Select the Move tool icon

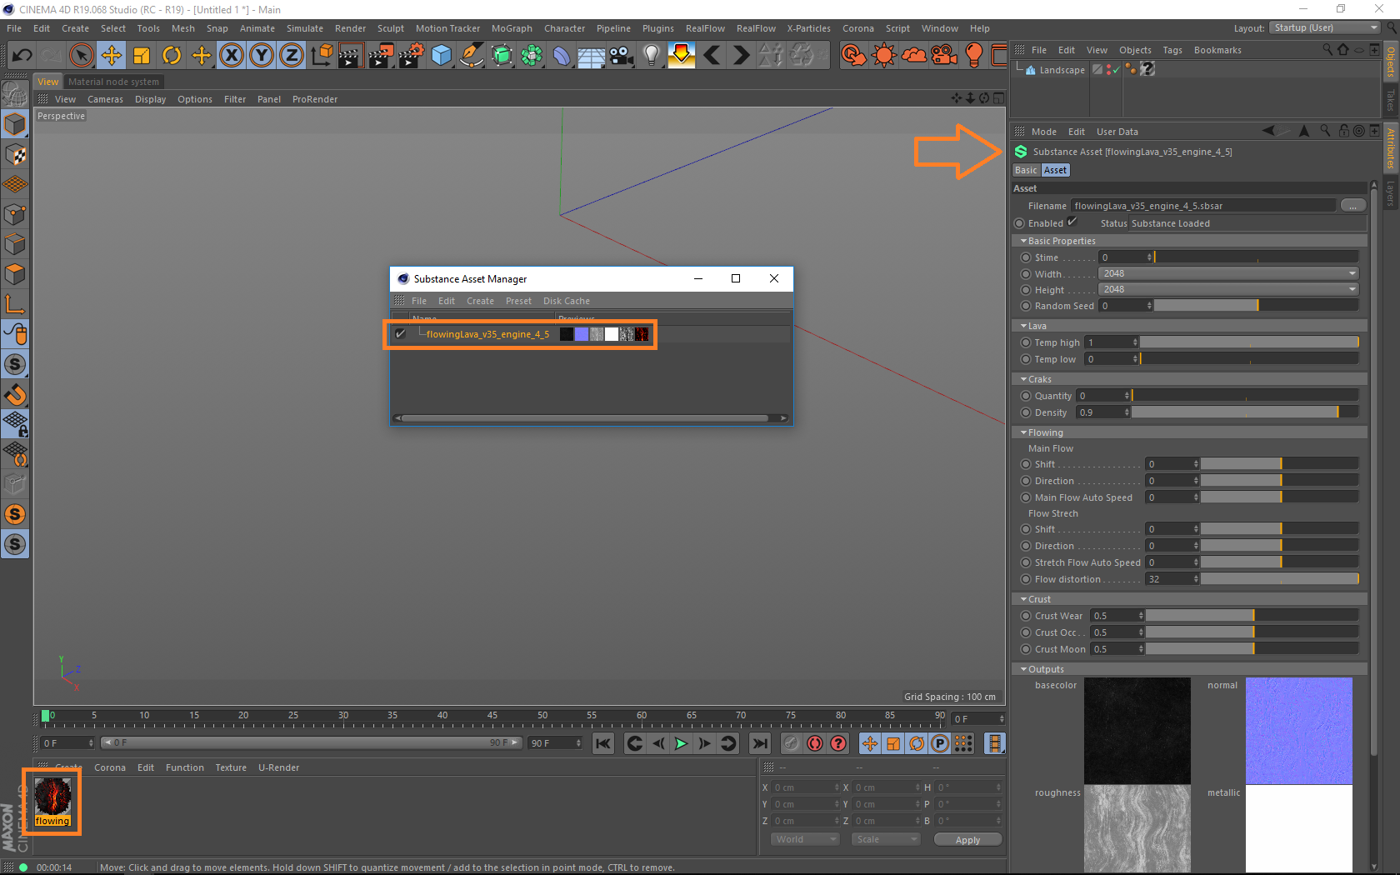111,56
